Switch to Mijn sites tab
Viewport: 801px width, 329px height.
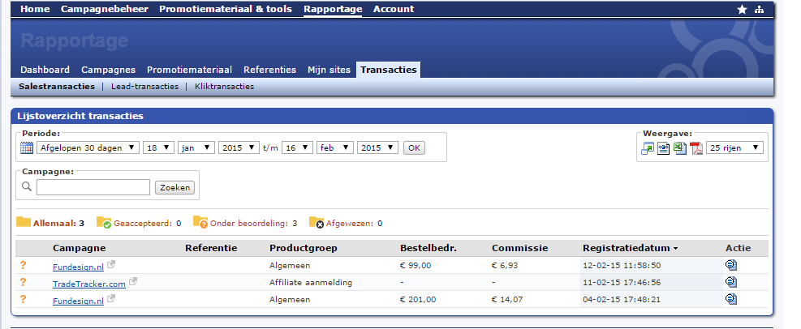pyautogui.click(x=329, y=70)
